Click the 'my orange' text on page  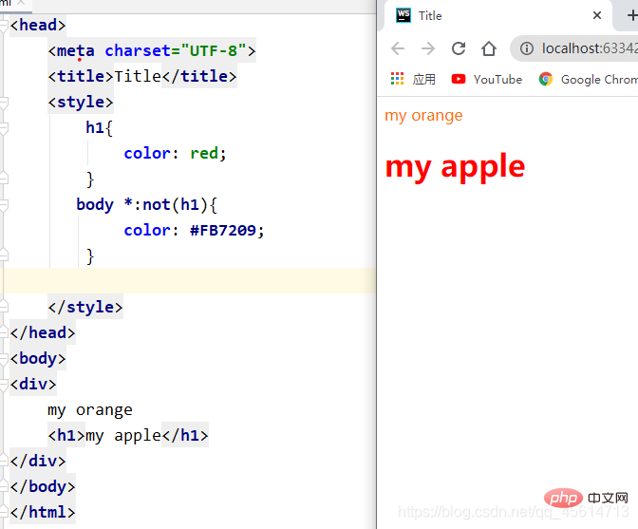[423, 116]
